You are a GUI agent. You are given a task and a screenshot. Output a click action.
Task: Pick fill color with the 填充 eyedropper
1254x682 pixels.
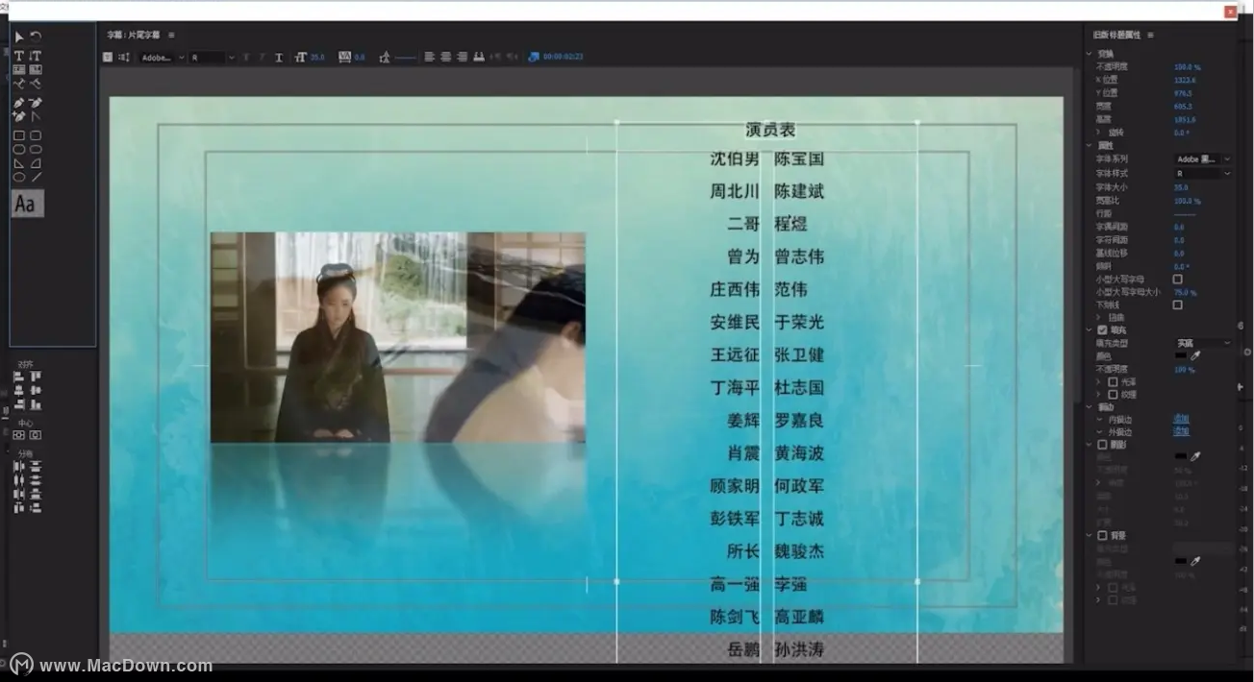[x=1196, y=355]
